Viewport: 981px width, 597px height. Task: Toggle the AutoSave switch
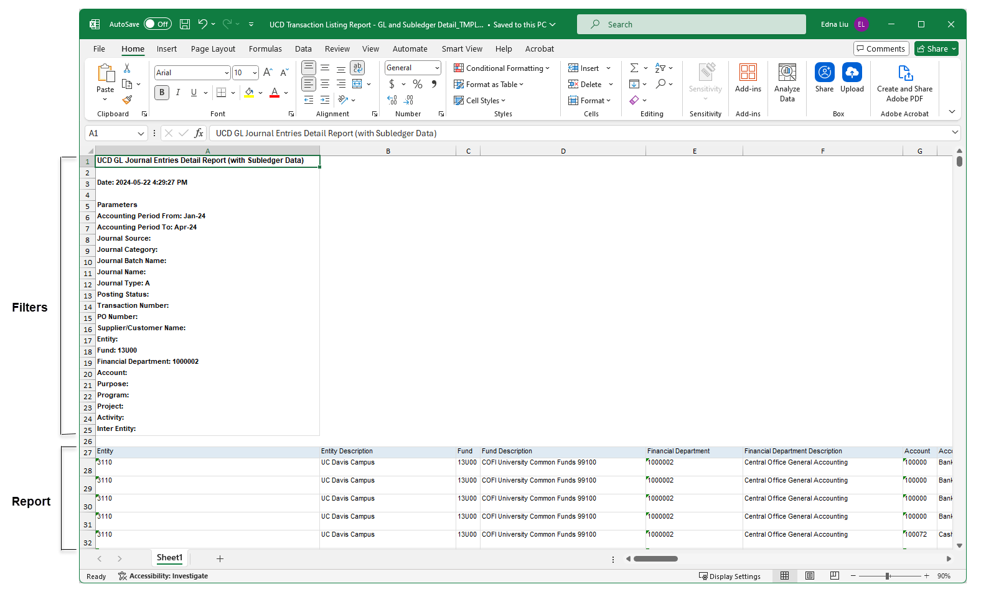coord(157,24)
